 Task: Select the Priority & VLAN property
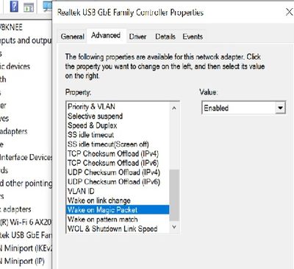coord(92,107)
